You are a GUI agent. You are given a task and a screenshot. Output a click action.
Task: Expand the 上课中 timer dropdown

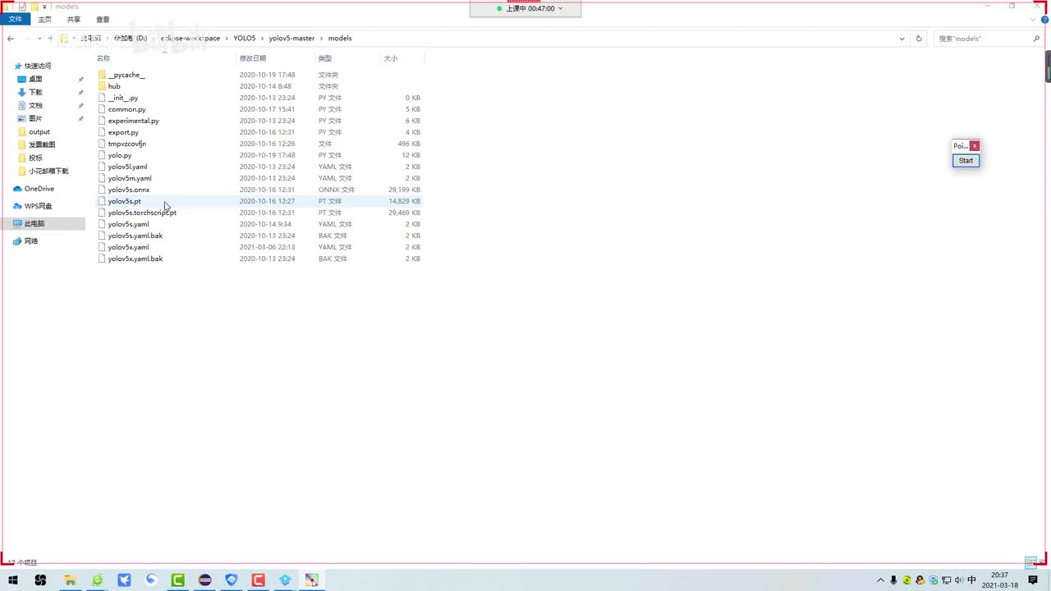(x=561, y=8)
